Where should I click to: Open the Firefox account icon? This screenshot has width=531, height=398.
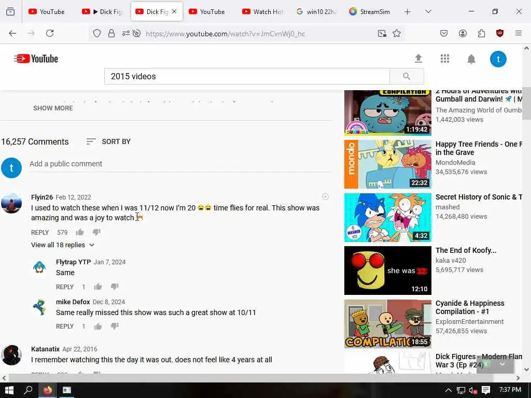pos(463,33)
